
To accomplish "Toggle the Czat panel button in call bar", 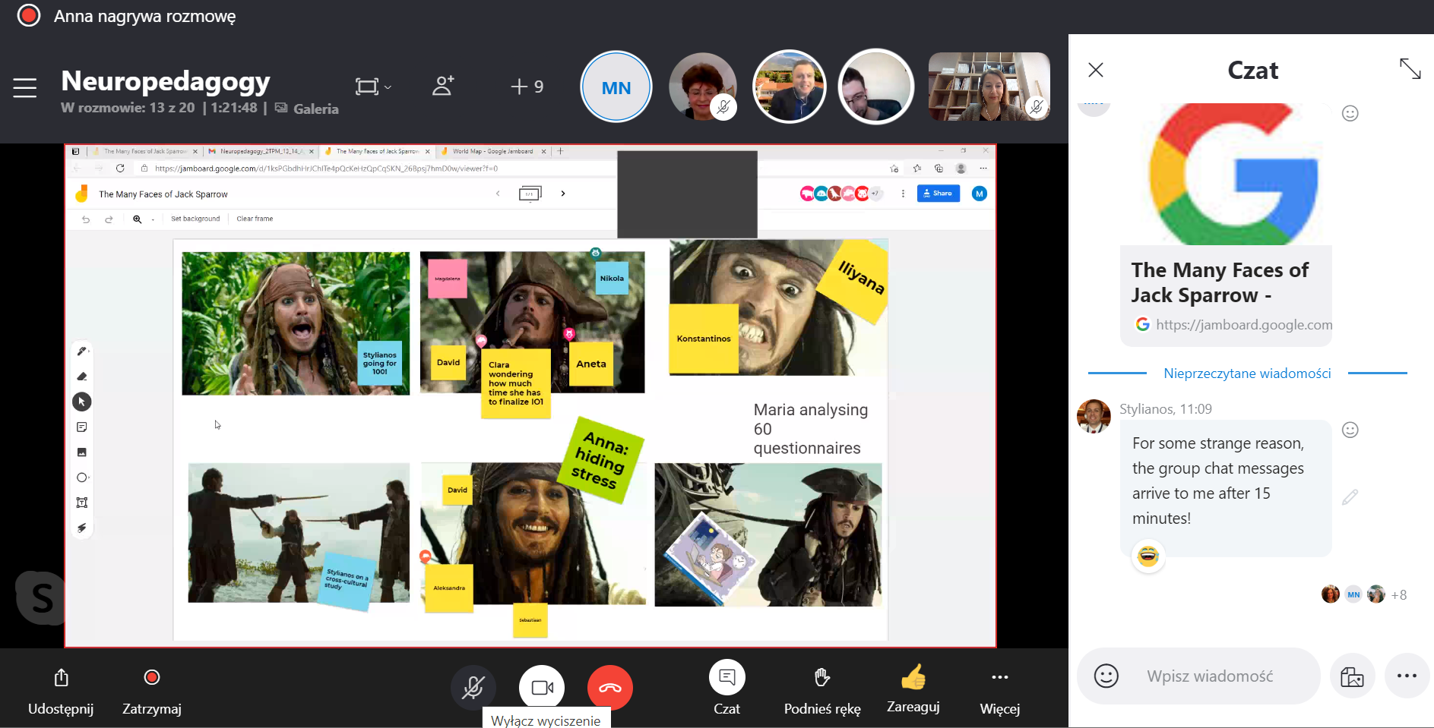I will (x=727, y=687).
